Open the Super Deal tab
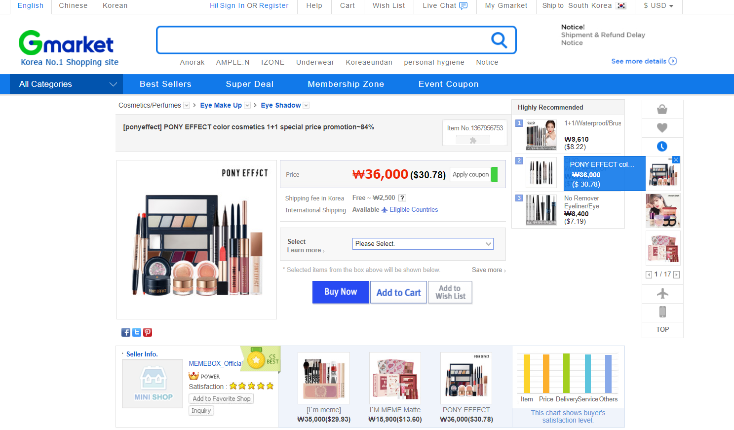Screen dimensions: 734x430 (250, 84)
